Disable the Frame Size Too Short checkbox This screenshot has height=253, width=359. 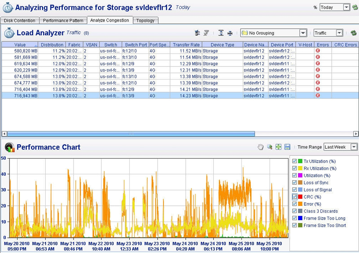(294, 226)
